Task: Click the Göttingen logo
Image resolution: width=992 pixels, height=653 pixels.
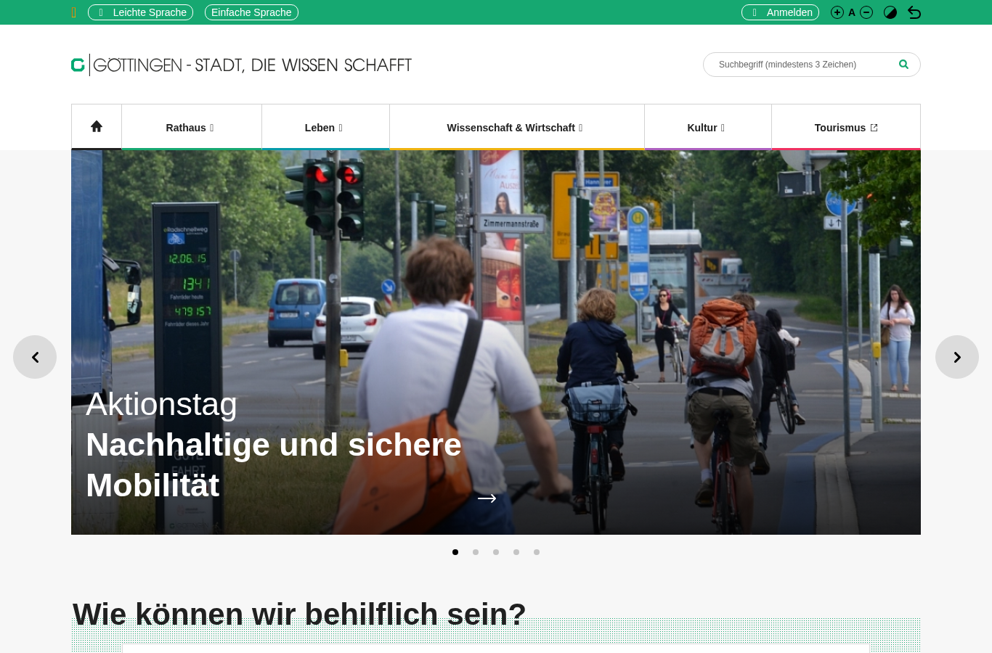Action: pyautogui.click(x=241, y=65)
